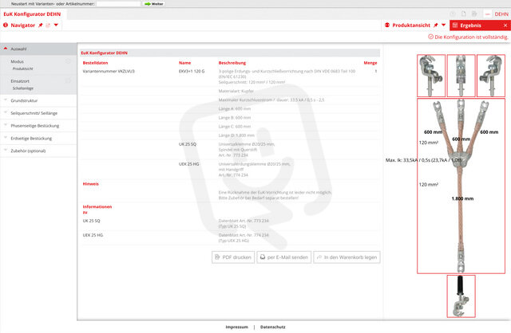The image size is (511, 333).
Task: Click the per E-Mail senden button
Action: 283,257
